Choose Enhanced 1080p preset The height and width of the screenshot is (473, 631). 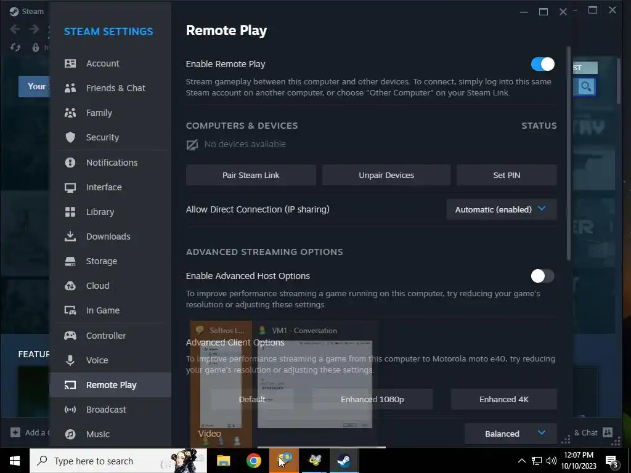click(x=372, y=399)
